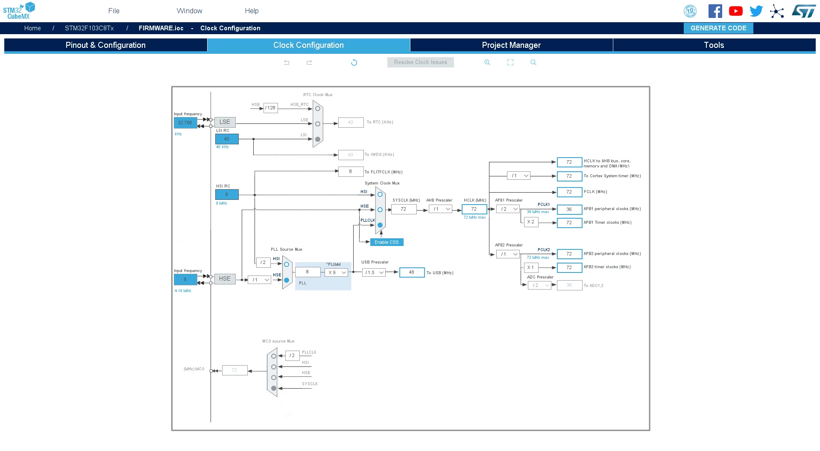Select HSE in the RTC Clock Mux
This screenshot has height=451, width=820.
point(318,108)
